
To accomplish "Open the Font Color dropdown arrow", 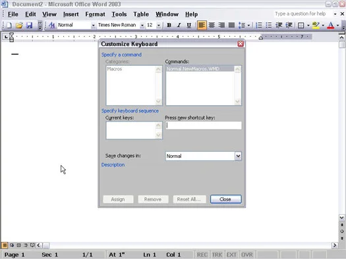I will (337, 26).
